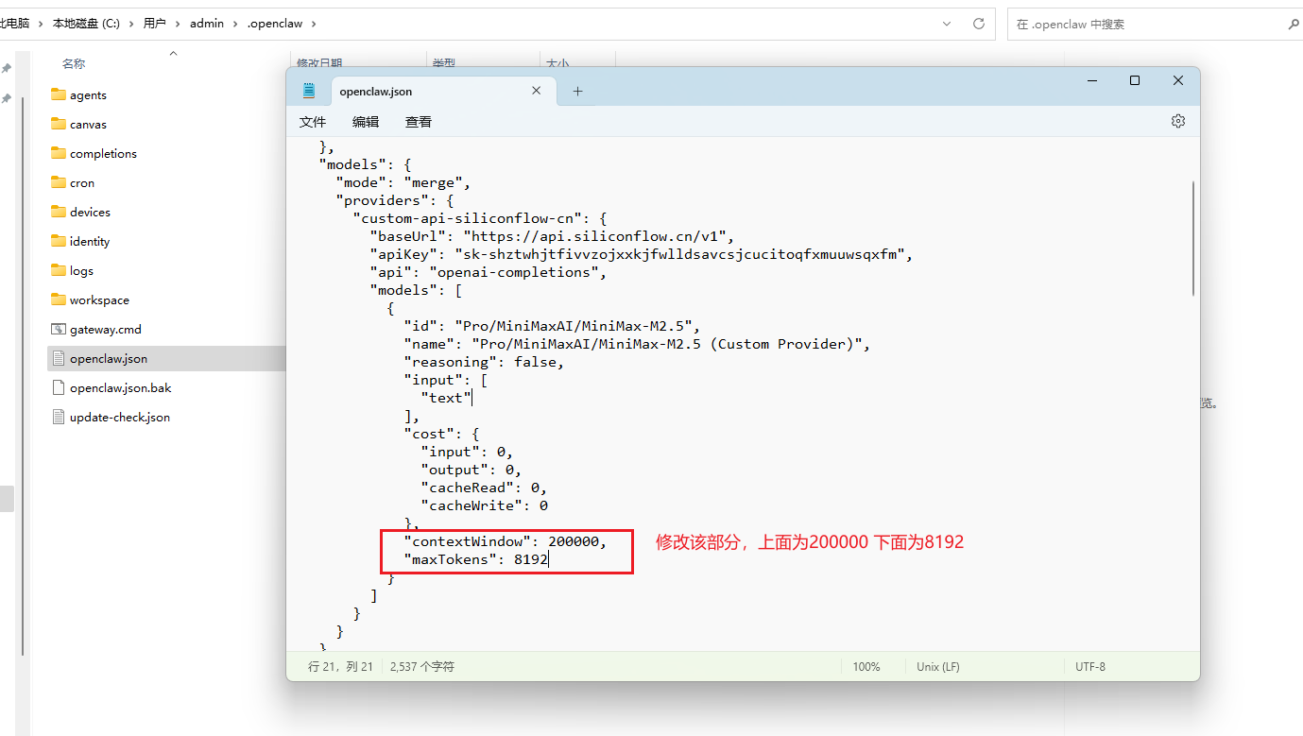The height and width of the screenshot is (736, 1303).
Task: Click the search magnifier icon
Action: [x=1292, y=23]
